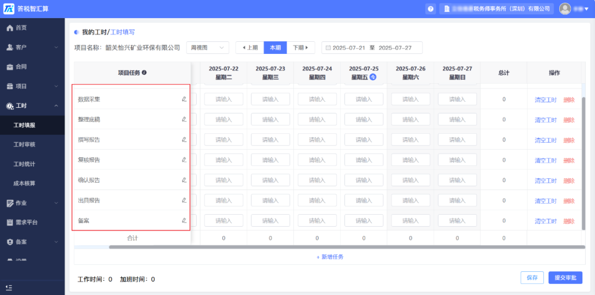Click the 总计 column header
The image size is (595, 295).
(504, 73)
